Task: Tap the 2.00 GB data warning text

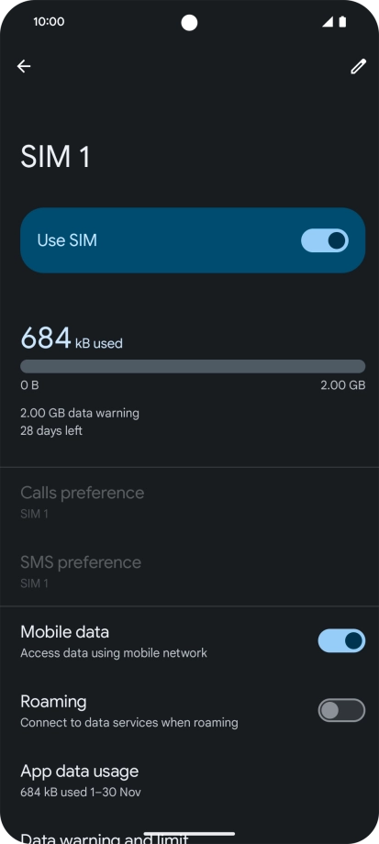Action: point(80,414)
